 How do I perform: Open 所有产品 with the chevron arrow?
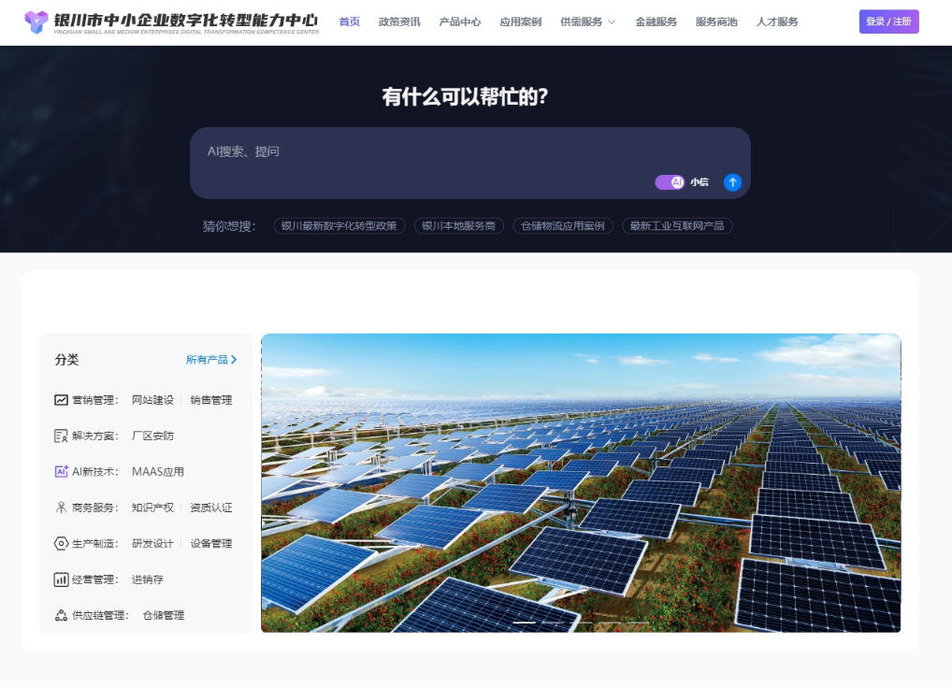[x=211, y=360]
